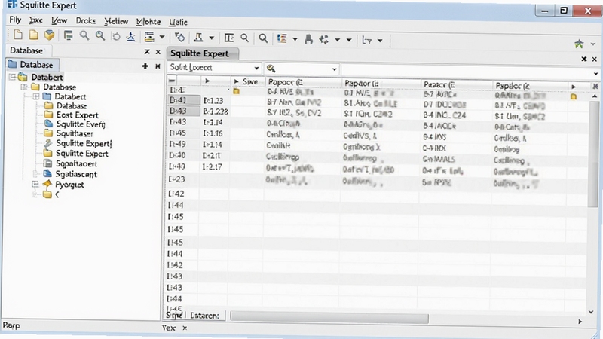This screenshot has width=603, height=339.
Task: Open dropdown arrow next to flask icon
Action: tap(212, 38)
